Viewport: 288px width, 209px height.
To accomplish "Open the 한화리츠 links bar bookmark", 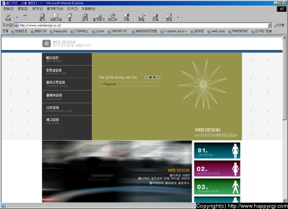I will [x=19, y=31].
